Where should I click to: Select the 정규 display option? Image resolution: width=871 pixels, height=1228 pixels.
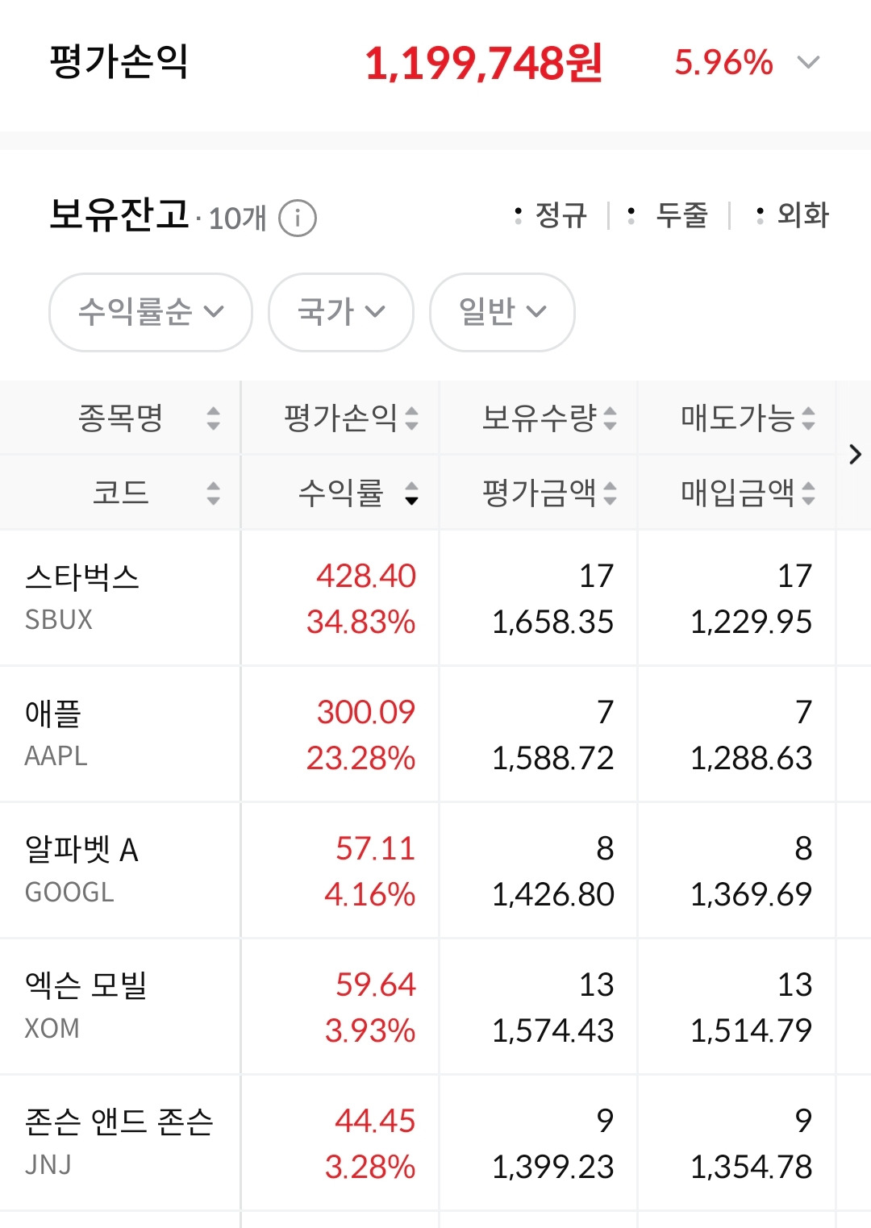click(551, 215)
